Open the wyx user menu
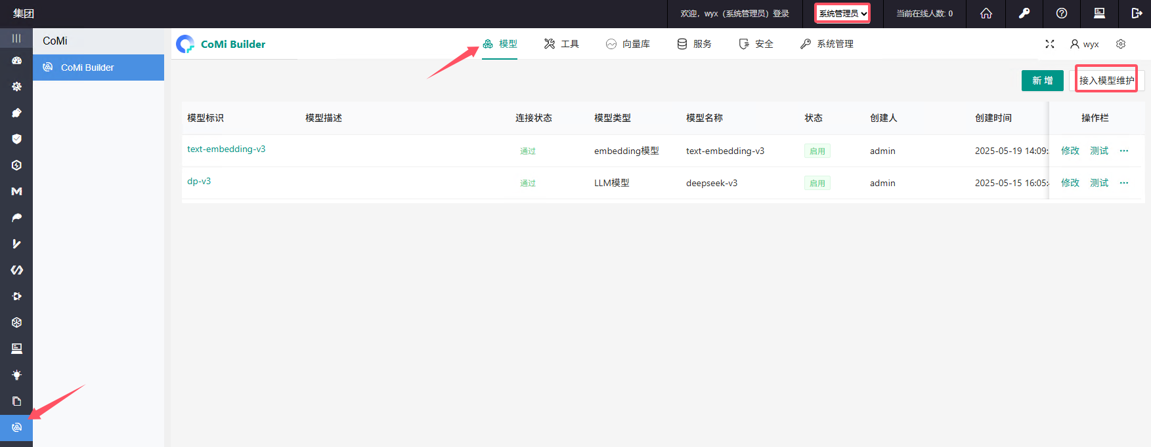Image resolution: width=1151 pixels, height=447 pixels. [1084, 44]
